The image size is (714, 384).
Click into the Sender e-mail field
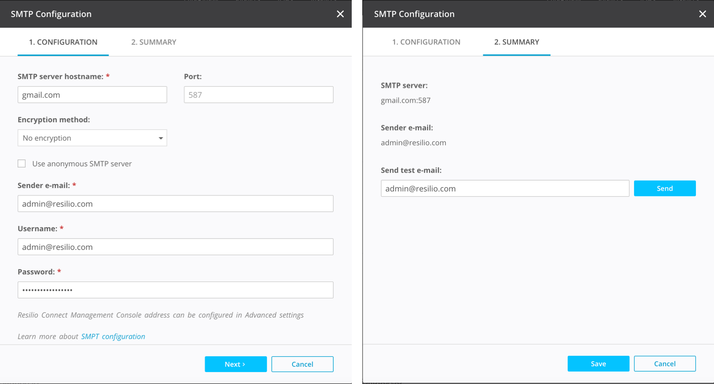175,204
